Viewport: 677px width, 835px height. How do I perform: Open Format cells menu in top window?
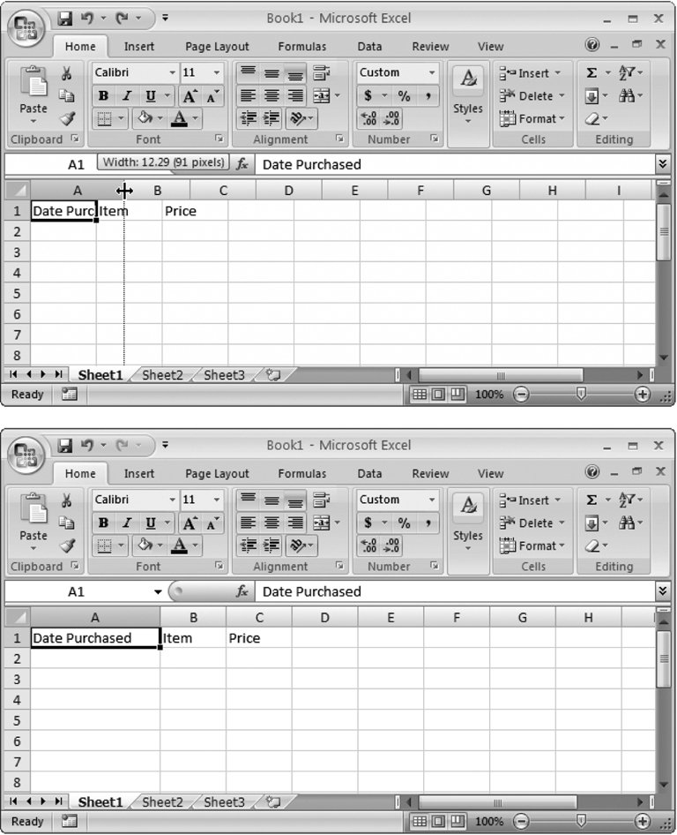[x=532, y=119]
